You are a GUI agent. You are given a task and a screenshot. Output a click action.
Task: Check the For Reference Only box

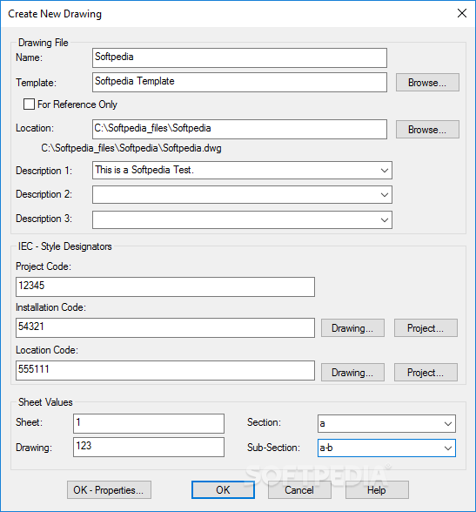click(x=29, y=104)
